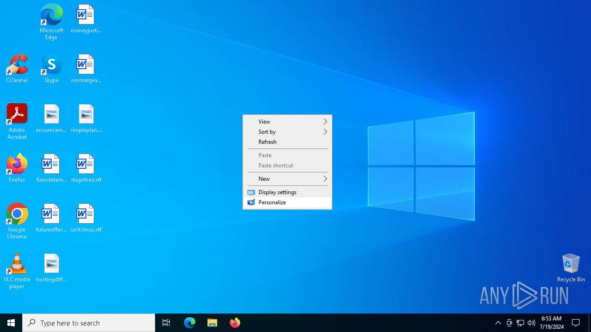
Task: Click the Type here to search box
Action: coord(89,323)
